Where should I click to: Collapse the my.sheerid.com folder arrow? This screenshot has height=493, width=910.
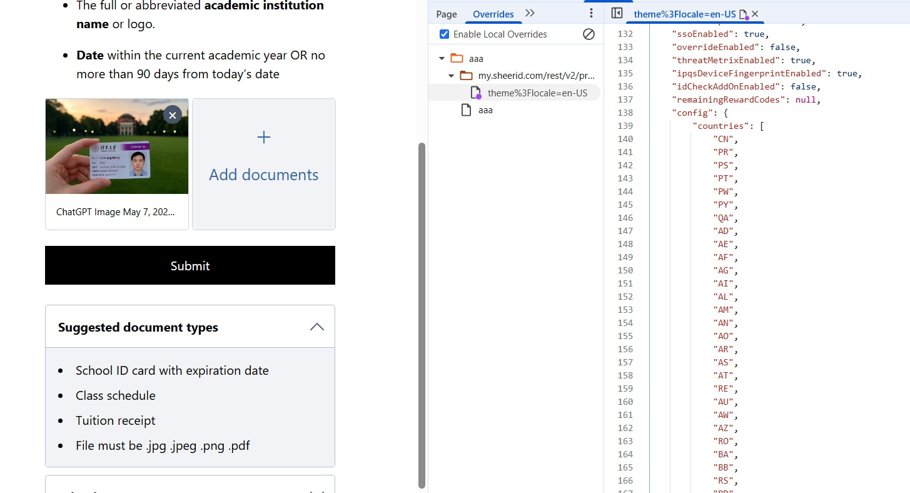click(x=451, y=76)
